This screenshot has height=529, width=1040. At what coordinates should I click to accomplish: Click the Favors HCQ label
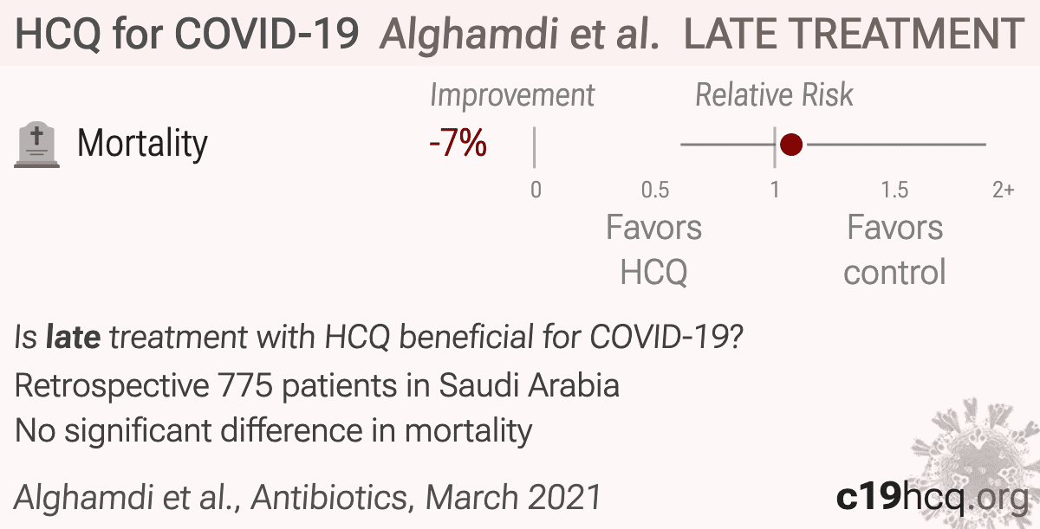[653, 250]
